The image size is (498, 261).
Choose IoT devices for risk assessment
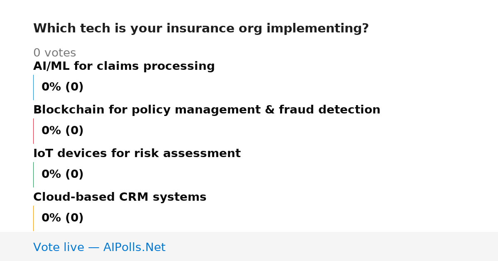pos(137,154)
